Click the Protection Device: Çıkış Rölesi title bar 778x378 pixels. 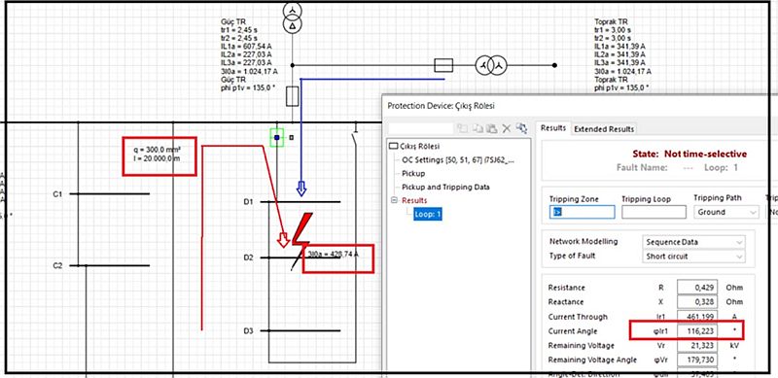coord(579,106)
